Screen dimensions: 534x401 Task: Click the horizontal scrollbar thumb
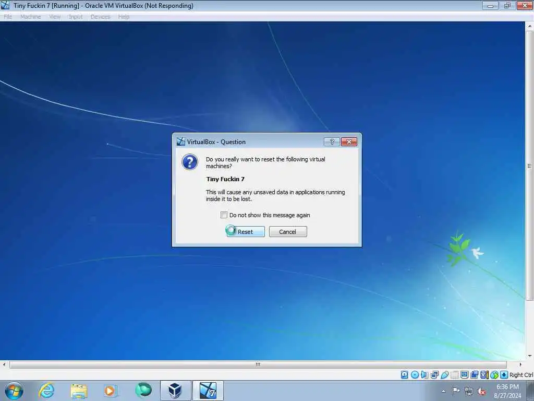(258, 364)
